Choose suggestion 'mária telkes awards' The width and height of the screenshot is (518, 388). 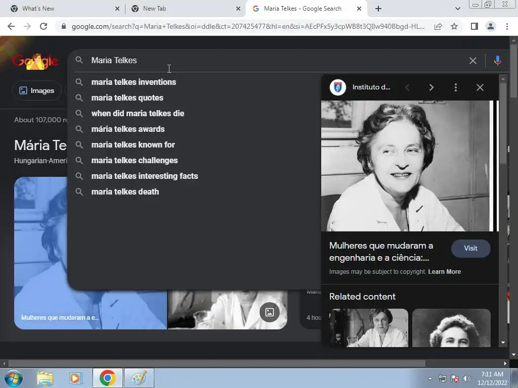(128, 129)
